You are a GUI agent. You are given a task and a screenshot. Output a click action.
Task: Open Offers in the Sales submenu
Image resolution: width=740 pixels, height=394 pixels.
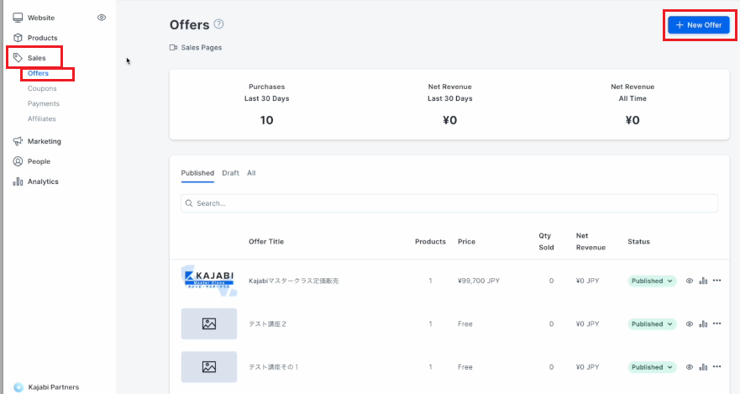[x=38, y=74]
